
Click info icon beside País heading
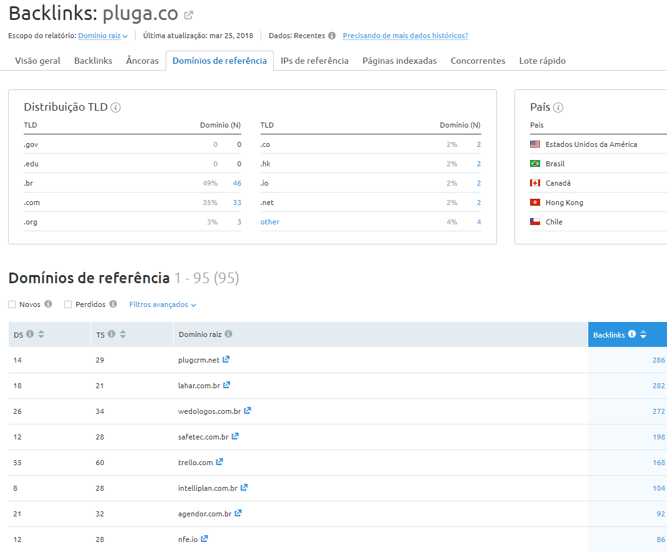558,108
